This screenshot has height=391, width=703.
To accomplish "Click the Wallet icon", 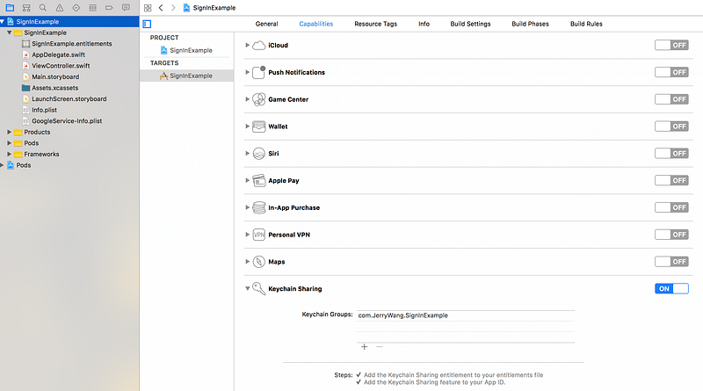I will pyautogui.click(x=258, y=127).
